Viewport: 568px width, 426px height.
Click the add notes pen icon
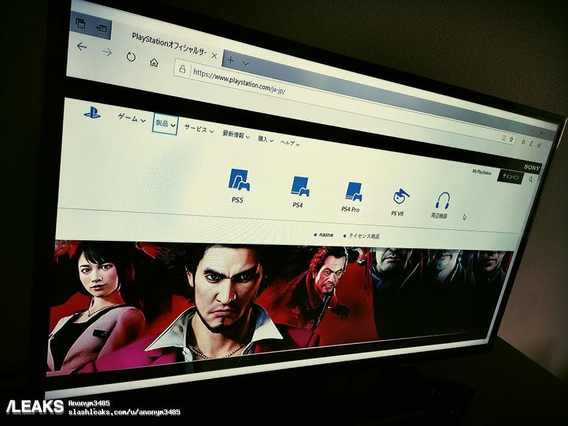531,144
